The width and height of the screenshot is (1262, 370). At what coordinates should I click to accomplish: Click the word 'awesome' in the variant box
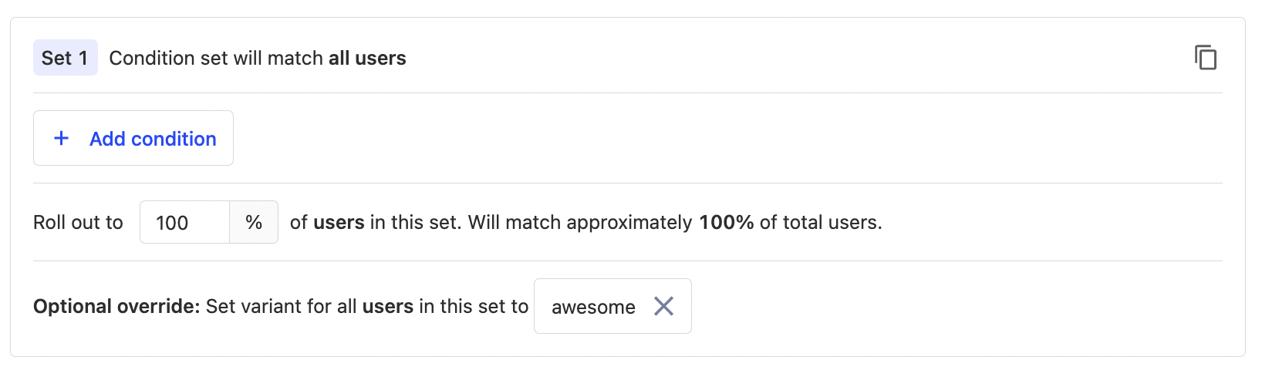click(593, 307)
